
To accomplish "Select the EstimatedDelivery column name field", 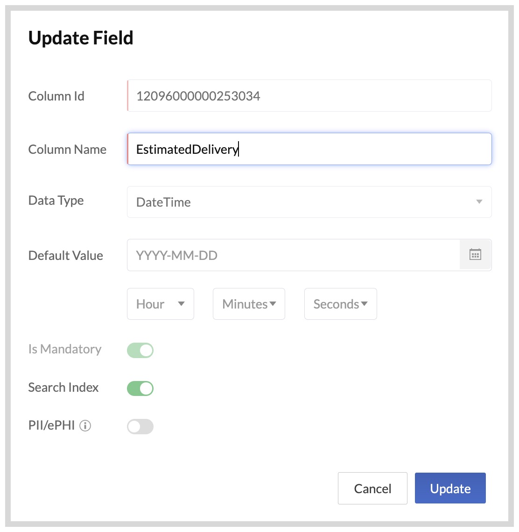I will pos(309,149).
